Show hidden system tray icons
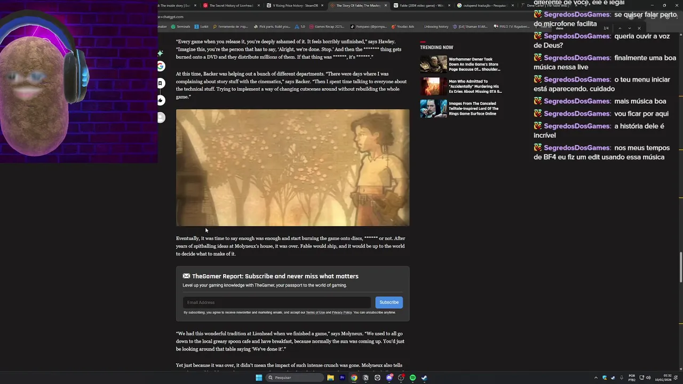This screenshot has height=384, width=683. [596, 378]
